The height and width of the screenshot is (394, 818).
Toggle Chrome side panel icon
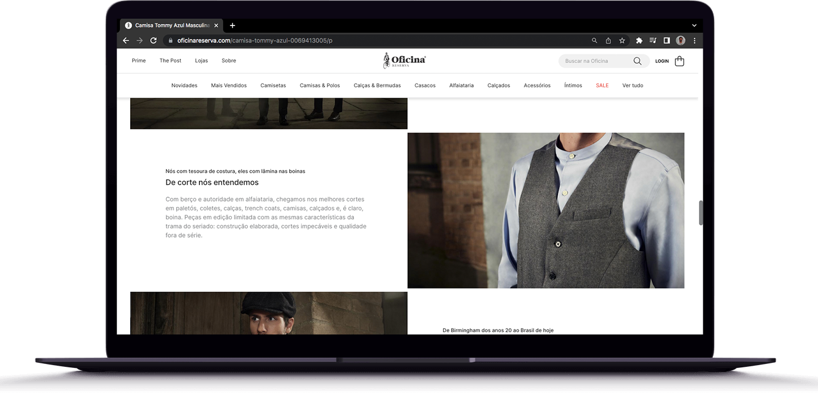point(667,40)
